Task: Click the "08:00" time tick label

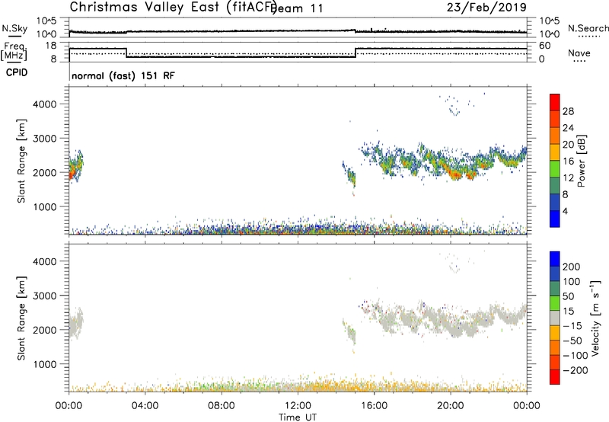Action: pos(222,406)
